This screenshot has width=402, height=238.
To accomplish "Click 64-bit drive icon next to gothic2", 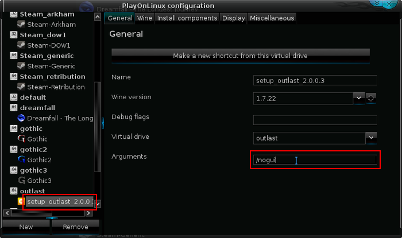I will point(14,149).
